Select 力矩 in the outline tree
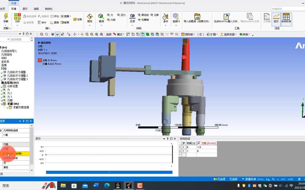This screenshot has height=190, width=305. point(10,100)
